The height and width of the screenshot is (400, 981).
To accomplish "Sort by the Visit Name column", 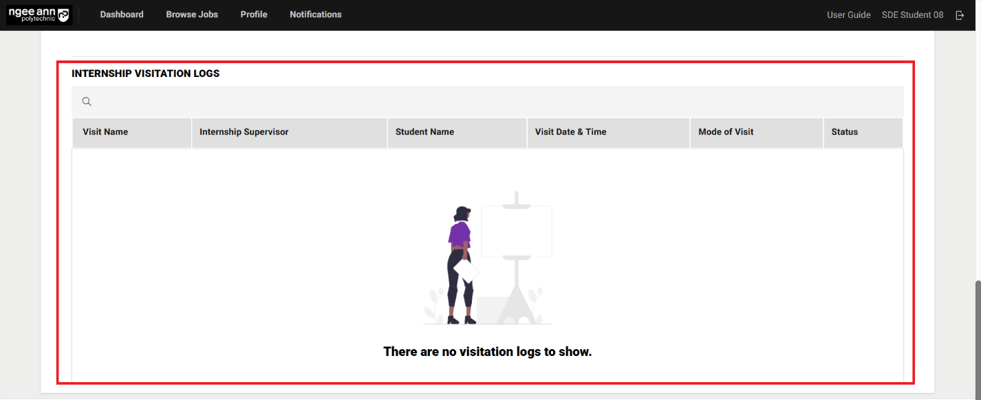I will 105,132.
